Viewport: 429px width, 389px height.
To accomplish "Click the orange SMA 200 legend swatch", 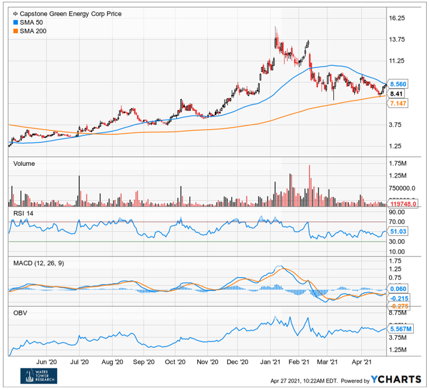I will click(x=16, y=31).
